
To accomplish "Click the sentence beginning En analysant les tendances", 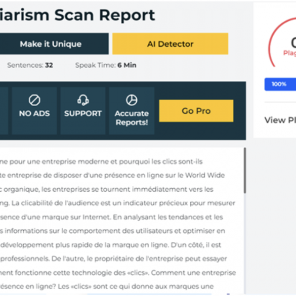I will tap(168, 217).
